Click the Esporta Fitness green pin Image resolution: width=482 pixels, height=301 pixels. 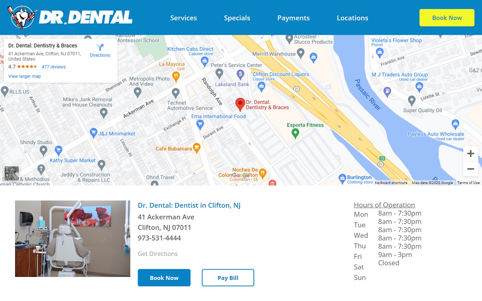(x=296, y=133)
